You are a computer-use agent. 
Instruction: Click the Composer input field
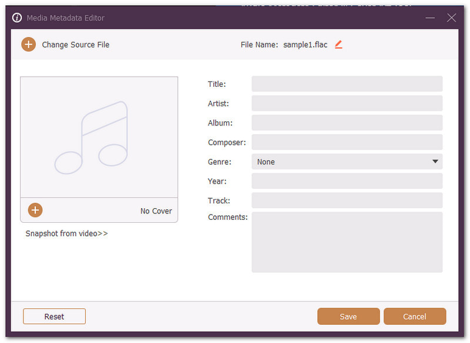point(347,142)
